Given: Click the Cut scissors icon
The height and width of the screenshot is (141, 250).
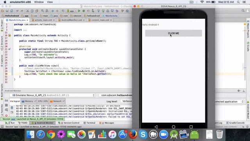Looking at the screenshot, I should coord(27,11).
